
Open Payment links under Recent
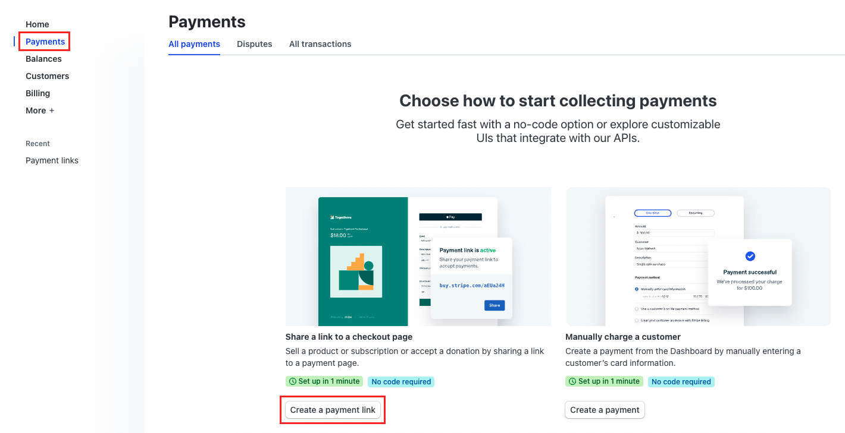(52, 160)
